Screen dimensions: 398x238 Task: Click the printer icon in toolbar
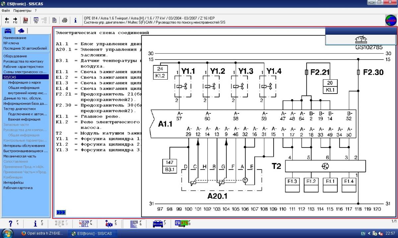(x=65, y=20)
